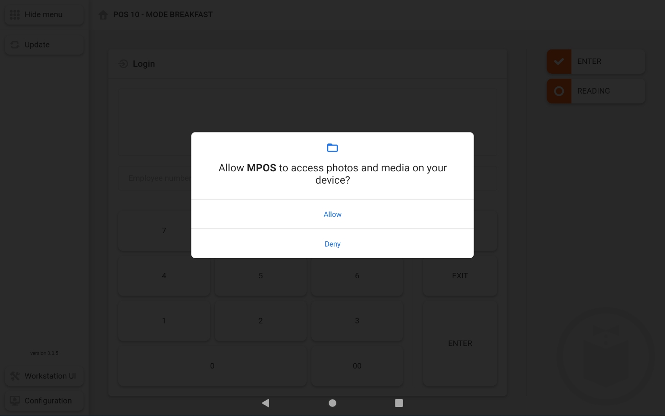The image size is (665, 416).
Task: Click the orange circle READING icon
Action: [x=559, y=91]
